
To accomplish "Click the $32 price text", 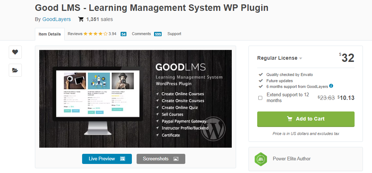I will tap(347, 58).
